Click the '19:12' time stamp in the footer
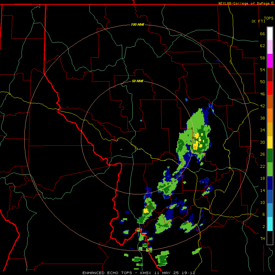Screen dimensions: 275x275 point(189,273)
